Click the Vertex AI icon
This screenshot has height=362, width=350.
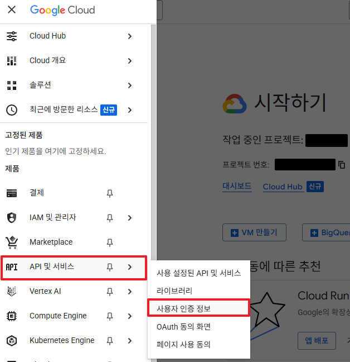[x=12, y=292]
